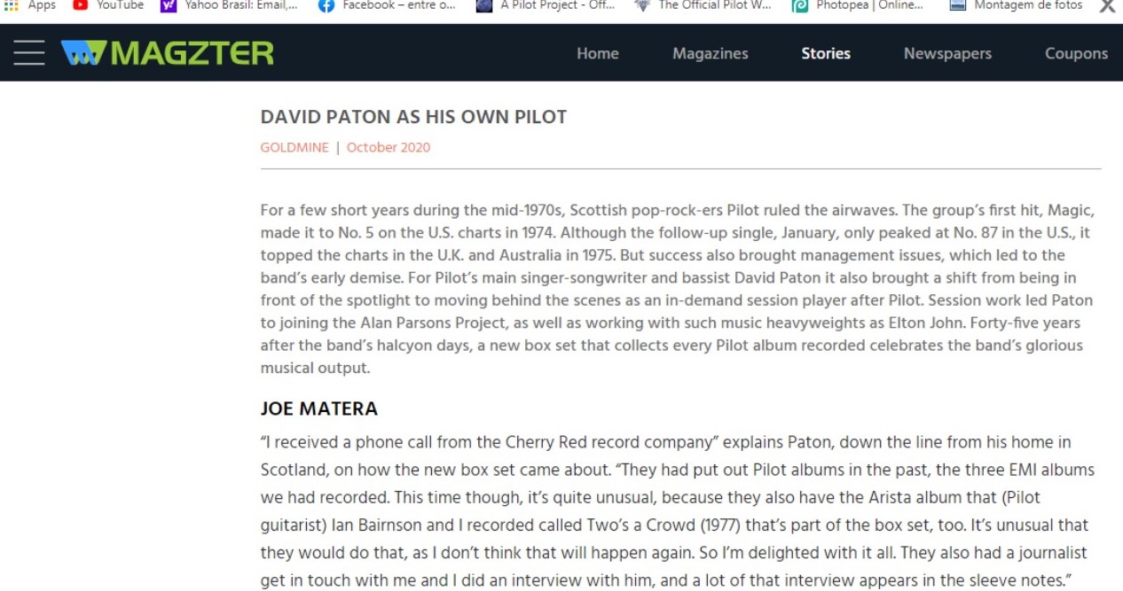Click the article title David Paton As His Own Pilot
Viewport: 1123px width, 591px height.
(x=413, y=117)
